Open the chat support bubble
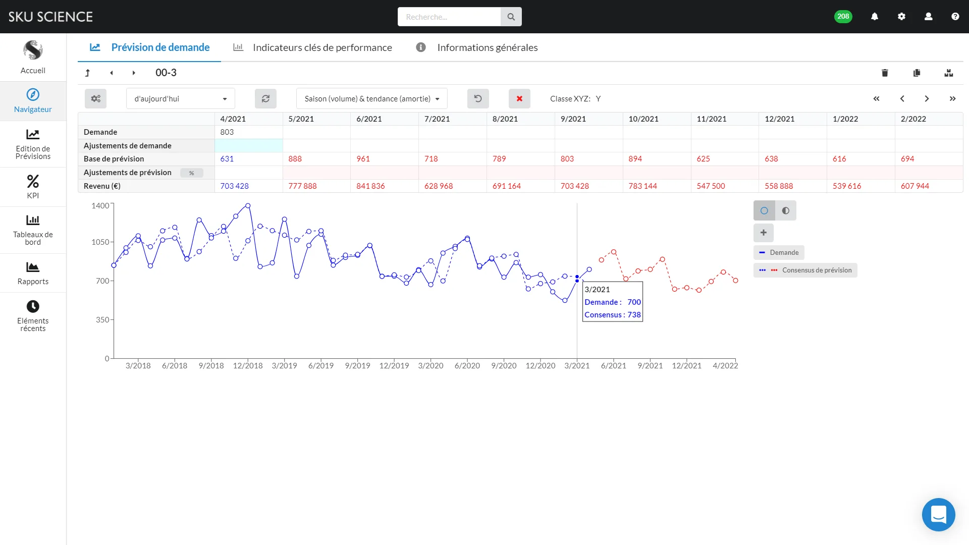The width and height of the screenshot is (969, 545). click(x=938, y=515)
